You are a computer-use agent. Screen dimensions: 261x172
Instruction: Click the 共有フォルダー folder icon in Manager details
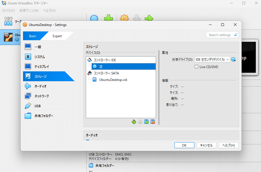91,165
